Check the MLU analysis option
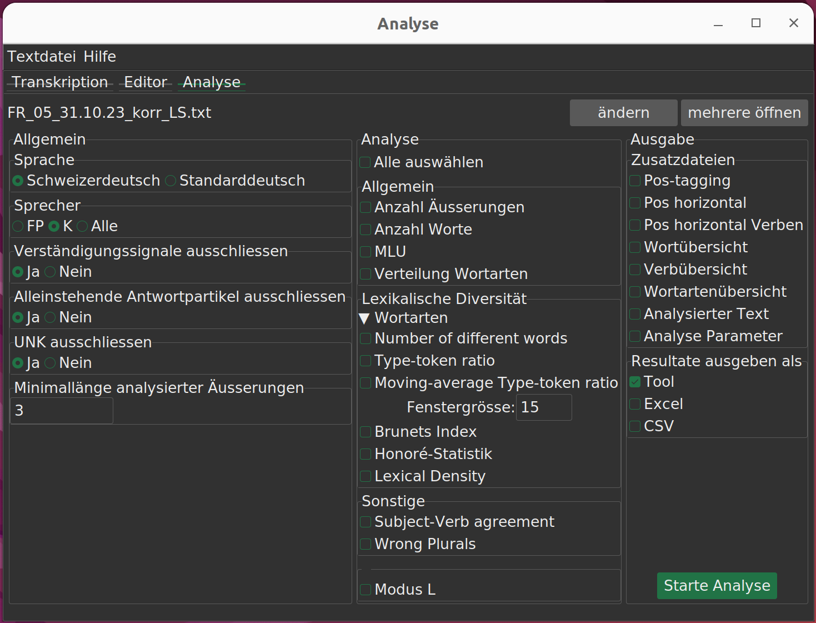The height and width of the screenshot is (623, 816). (366, 252)
